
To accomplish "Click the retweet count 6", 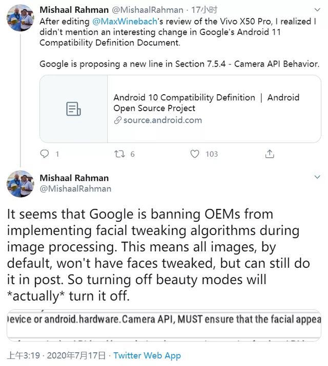I will tap(132, 154).
